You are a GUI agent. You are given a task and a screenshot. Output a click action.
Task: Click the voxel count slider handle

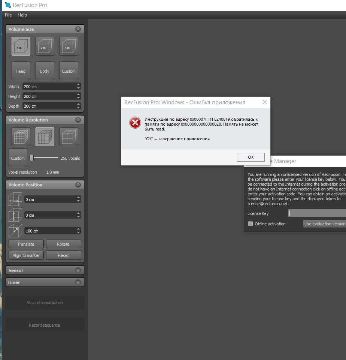point(32,158)
